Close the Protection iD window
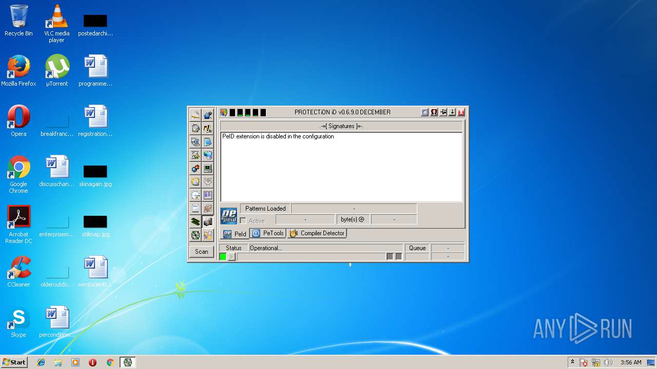This screenshot has height=369, width=657. click(x=461, y=112)
